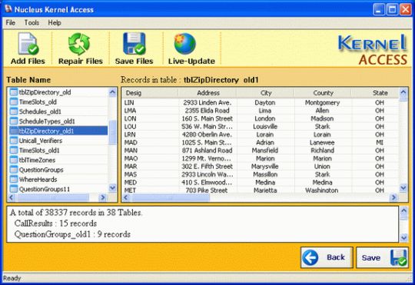415x285 pixels.
Task: Click table list scroll down arrow
Action: (x=112, y=188)
